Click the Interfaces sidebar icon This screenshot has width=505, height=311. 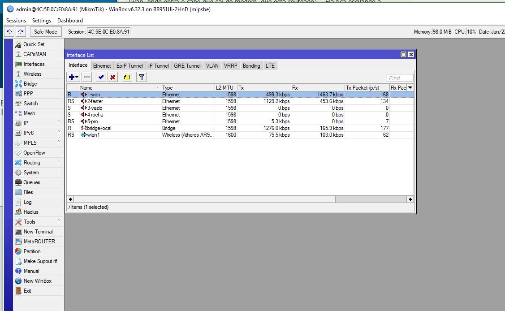coord(18,64)
